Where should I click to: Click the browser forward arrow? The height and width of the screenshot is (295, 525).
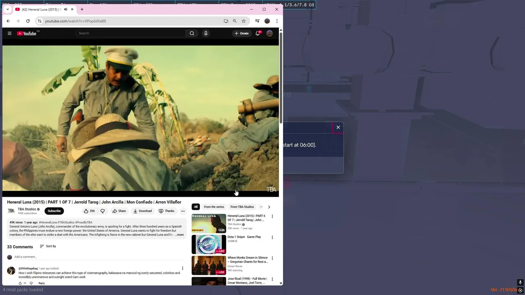[x=18, y=21]
